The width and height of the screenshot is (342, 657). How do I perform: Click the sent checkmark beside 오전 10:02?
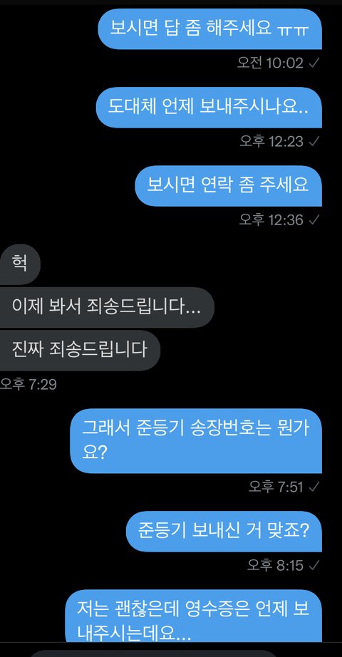pos(314,63)
